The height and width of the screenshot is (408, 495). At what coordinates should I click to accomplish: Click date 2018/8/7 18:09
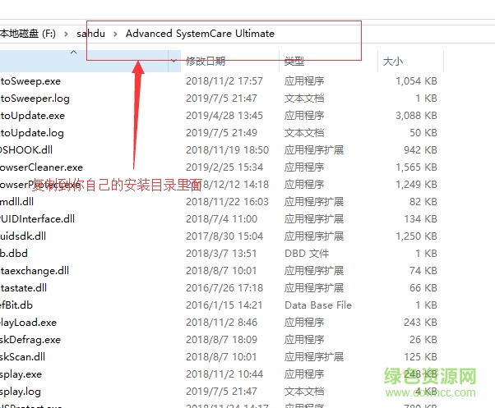[x=222, y=340]
